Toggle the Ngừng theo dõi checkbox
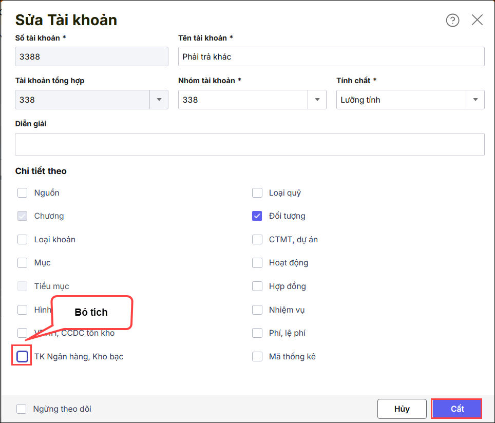Screen dimensions: 495x423 point(21,409)
